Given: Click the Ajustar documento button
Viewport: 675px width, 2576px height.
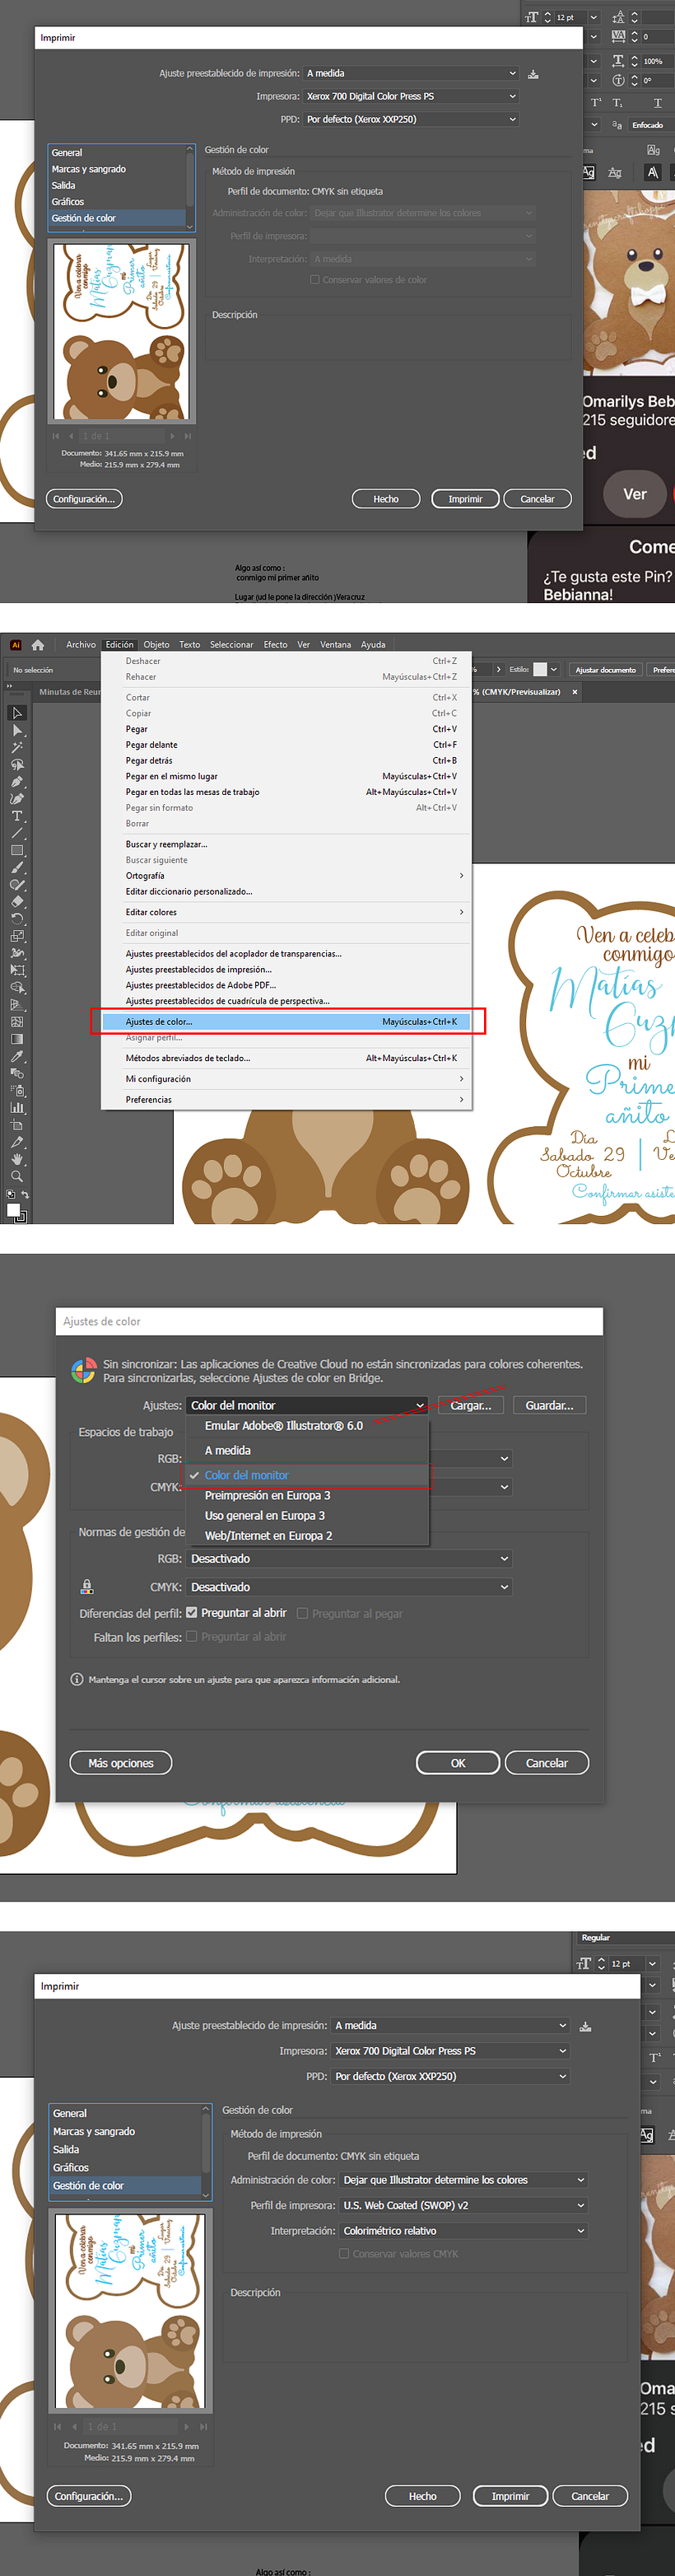Looking at the screenshot, I should tap(605, 670).
